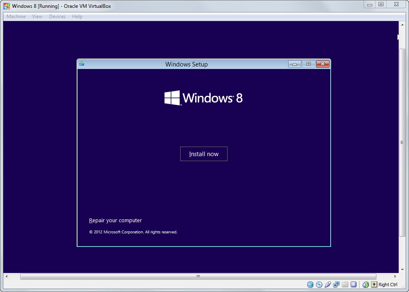Click the horizontal scrollbar left arrow

[7, 276]
